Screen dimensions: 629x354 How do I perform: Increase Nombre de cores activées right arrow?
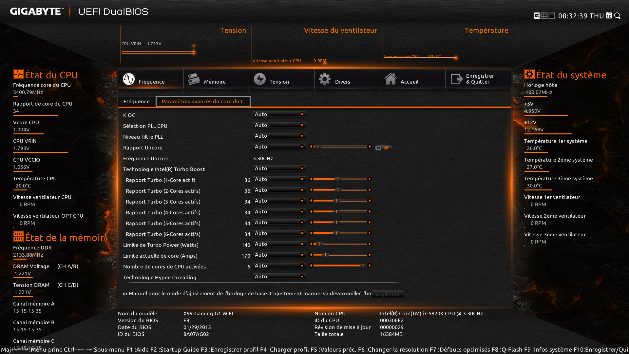point(370,265)
